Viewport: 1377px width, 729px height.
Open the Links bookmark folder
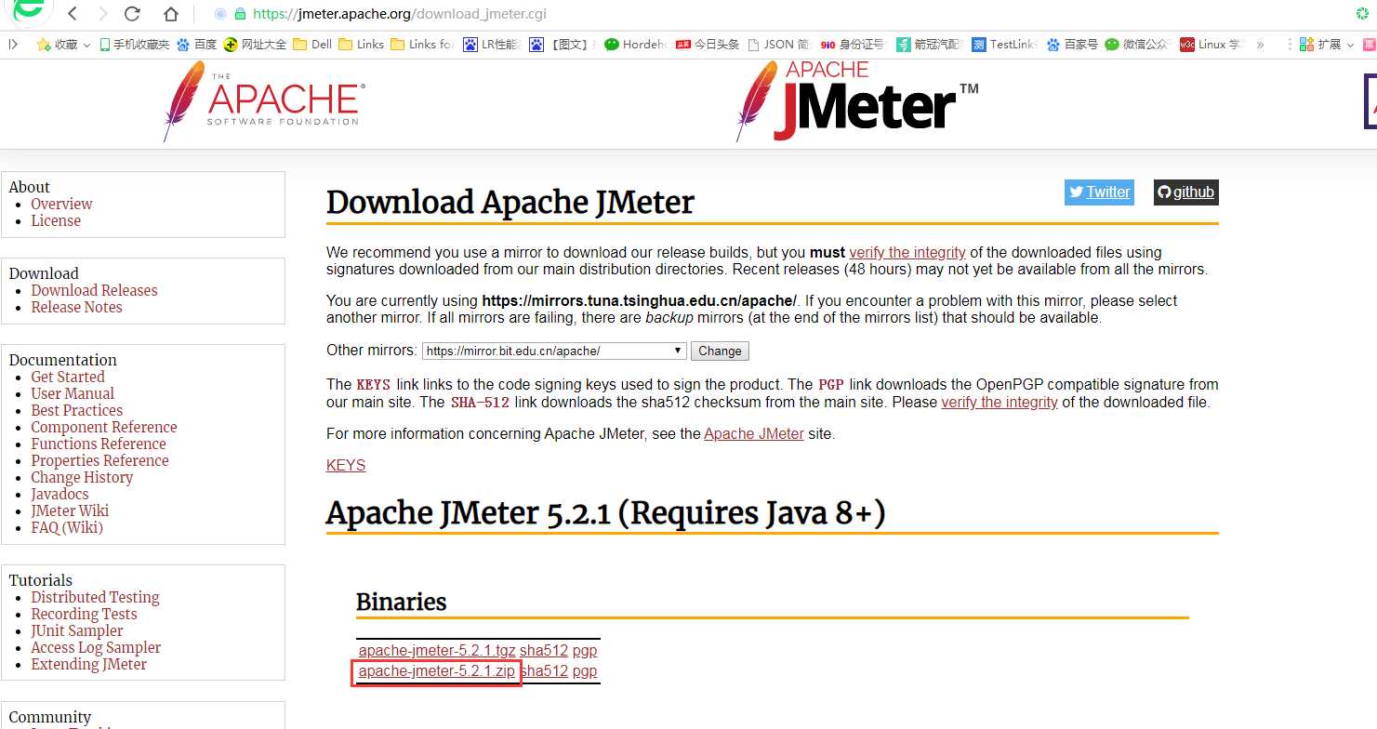[362, 44]
